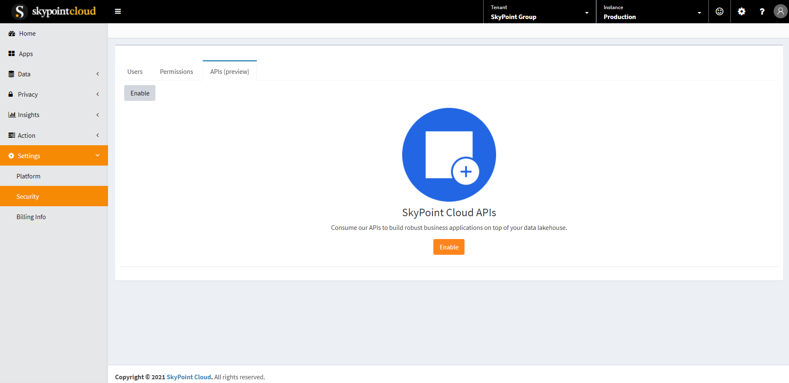This screenshot has width=789, height=383.
Task: Open the Tenant SkyPoint Group dropdown
Action: [x=540, y=12]
